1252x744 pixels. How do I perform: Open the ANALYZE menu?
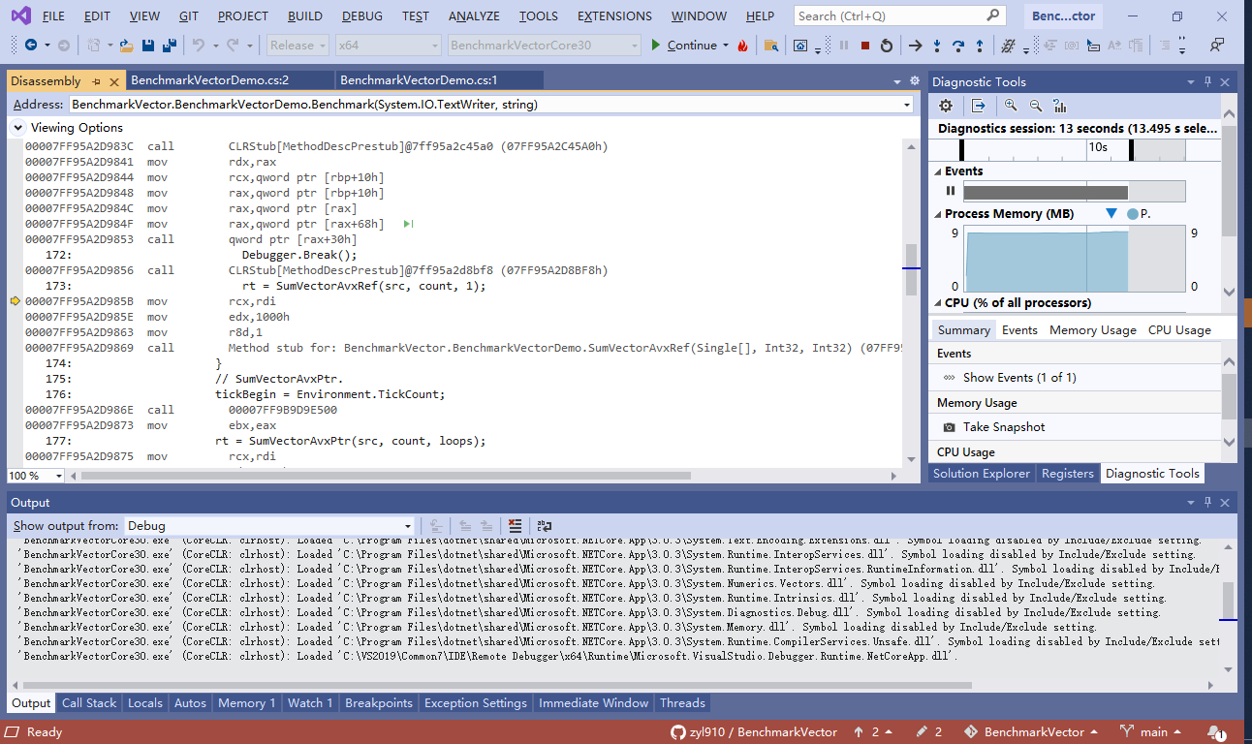tap(474, 15)
